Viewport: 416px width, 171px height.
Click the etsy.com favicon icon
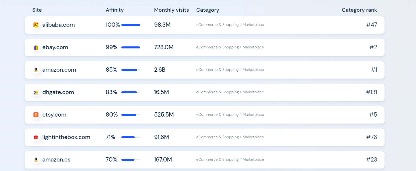36,115
